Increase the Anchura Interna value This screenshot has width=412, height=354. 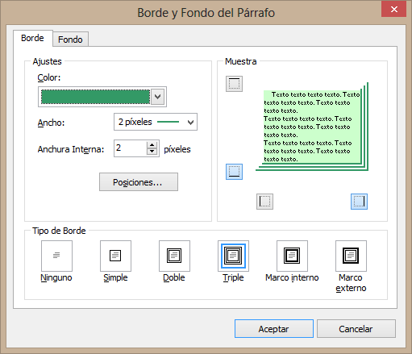(152, 145)
